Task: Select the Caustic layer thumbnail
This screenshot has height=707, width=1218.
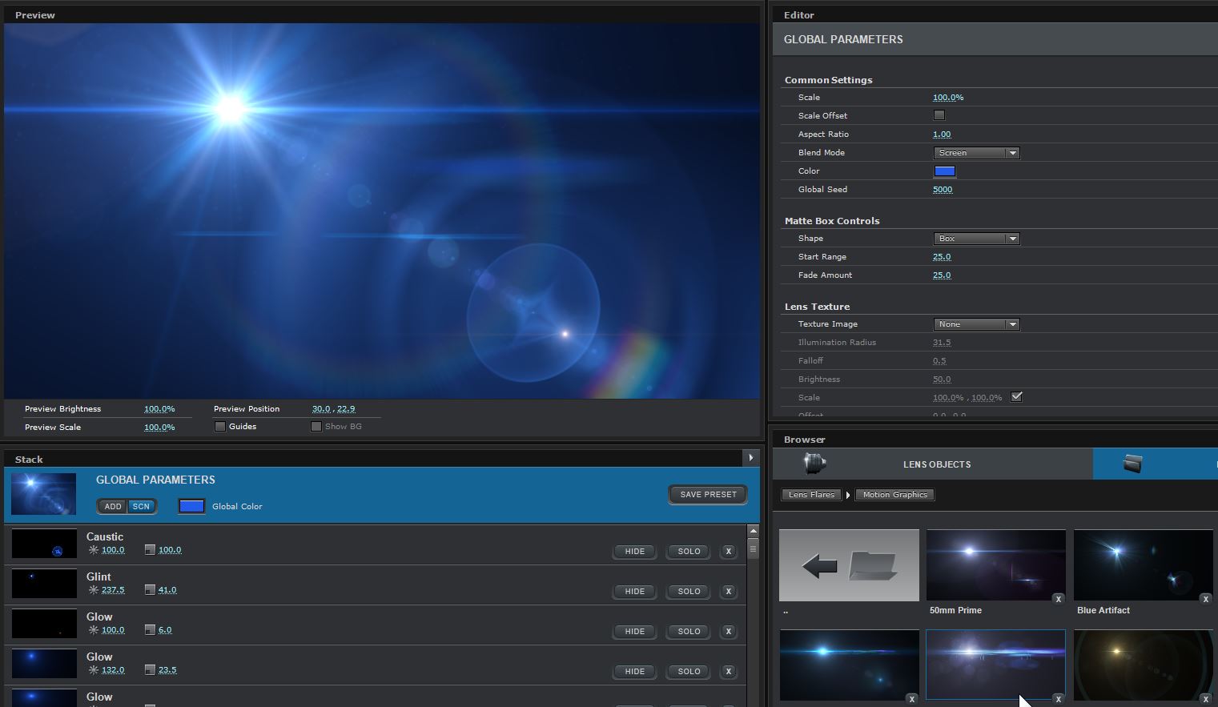Action: click(44, 544)
